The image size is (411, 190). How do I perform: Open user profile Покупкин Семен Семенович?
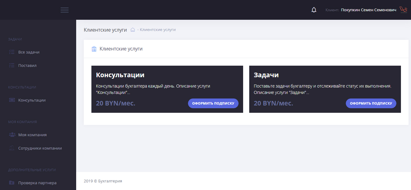(x=368, y=10)
